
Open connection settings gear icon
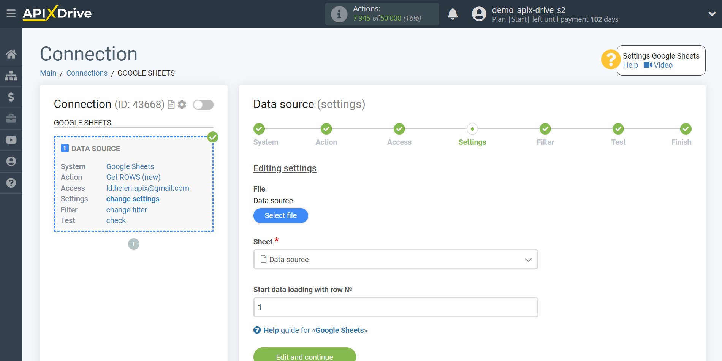click(x=182, y=104)
